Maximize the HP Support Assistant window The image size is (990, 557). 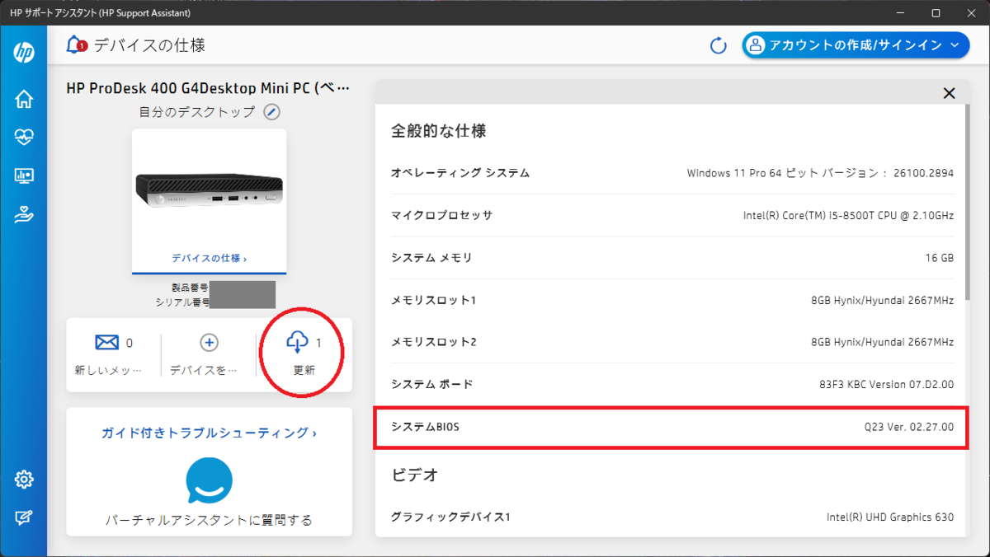pos(936,12)
